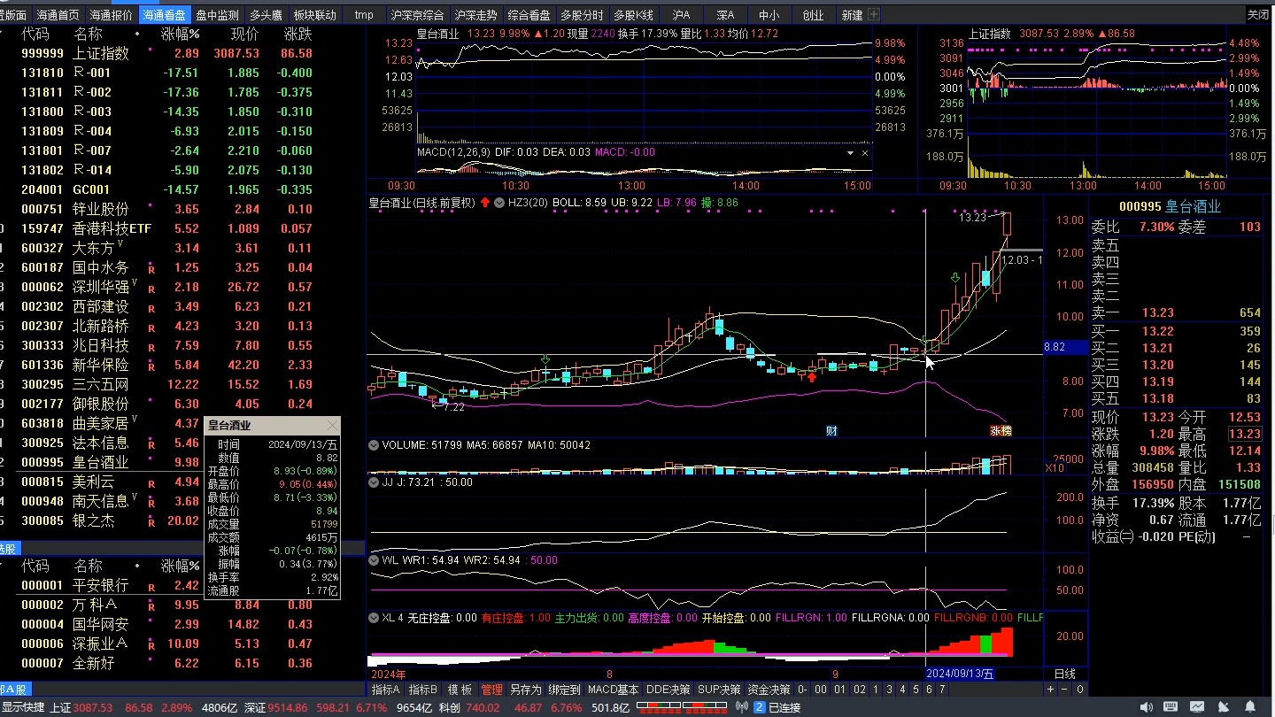Click the 绑定到 button
Image resolution: width=1275 pixels, height=717 pixels.
tap(565, 690)
